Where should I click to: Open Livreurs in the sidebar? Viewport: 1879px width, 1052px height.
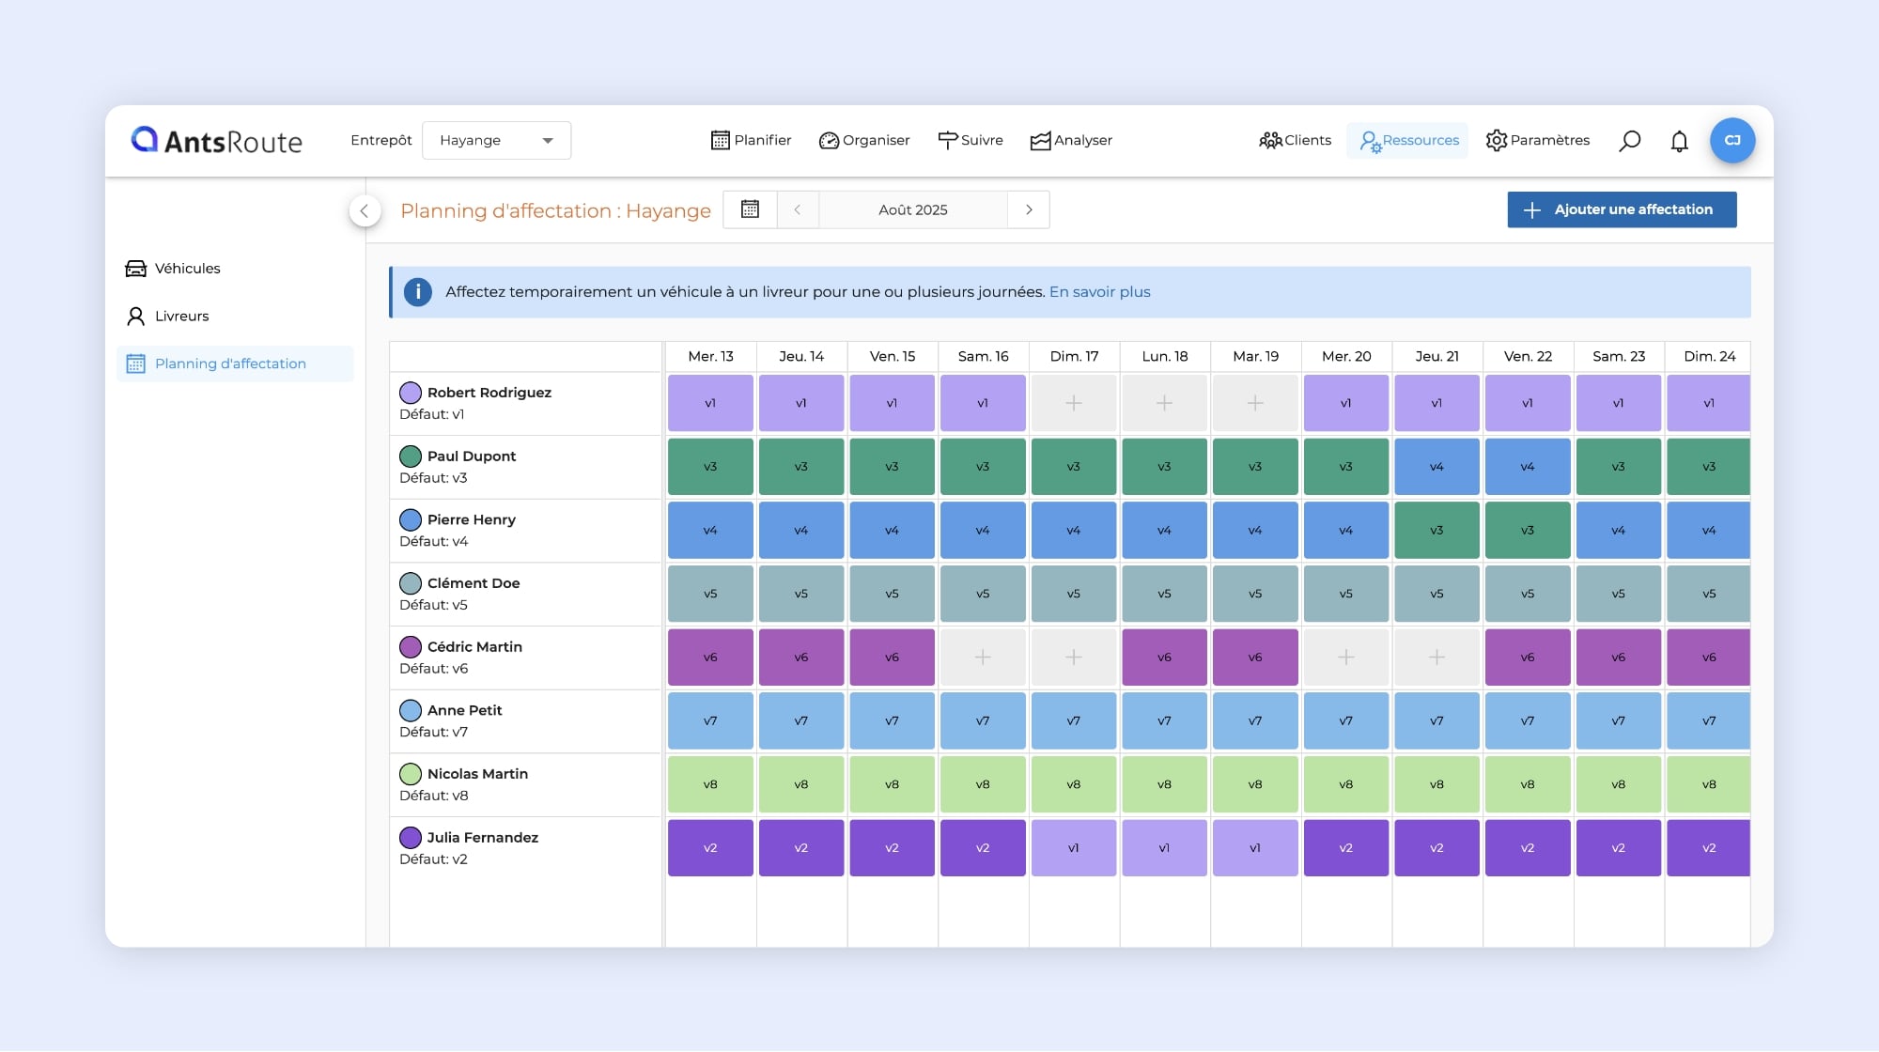(181, 317)
